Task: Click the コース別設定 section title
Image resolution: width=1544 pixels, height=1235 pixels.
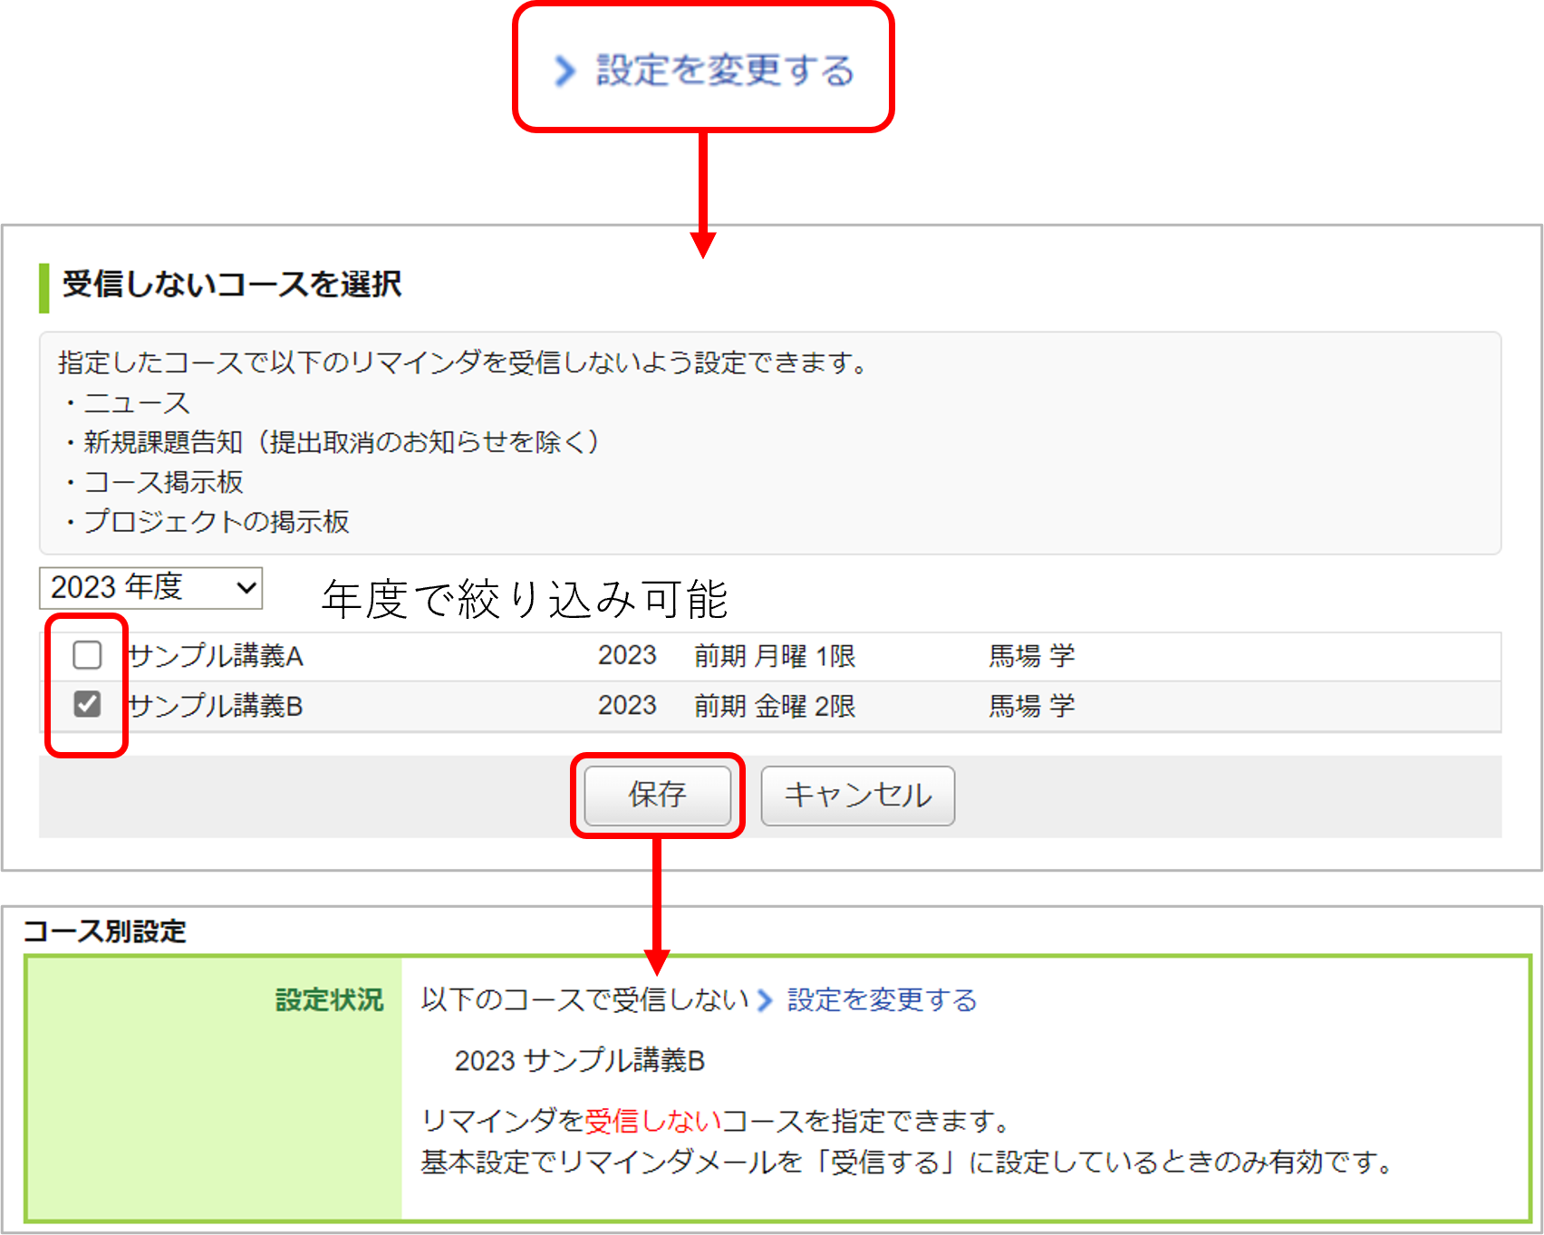Action: click(104, 931)
